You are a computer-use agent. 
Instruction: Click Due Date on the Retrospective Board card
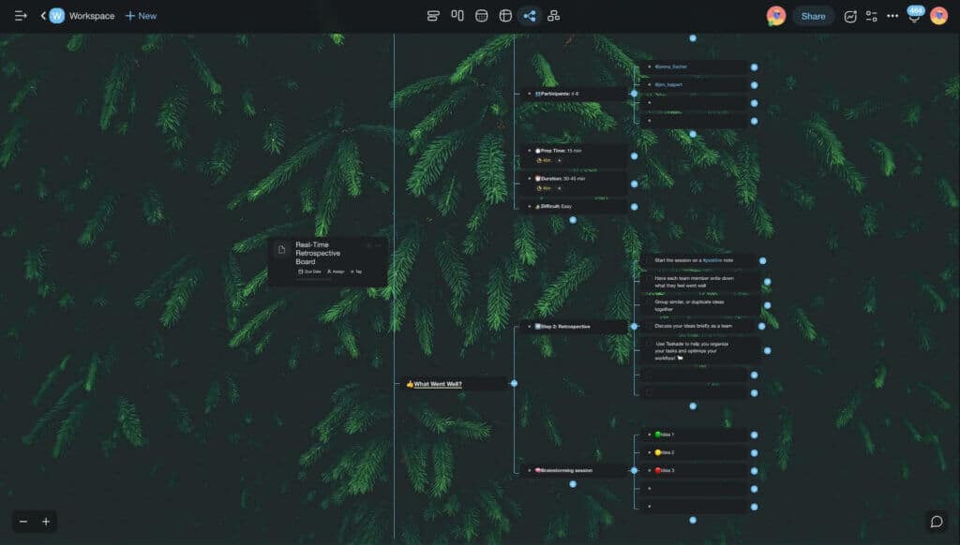click(309, 272)
